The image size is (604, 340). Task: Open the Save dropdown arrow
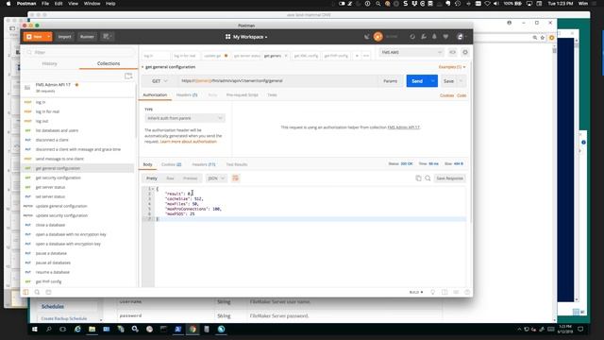tap(461, 81)
